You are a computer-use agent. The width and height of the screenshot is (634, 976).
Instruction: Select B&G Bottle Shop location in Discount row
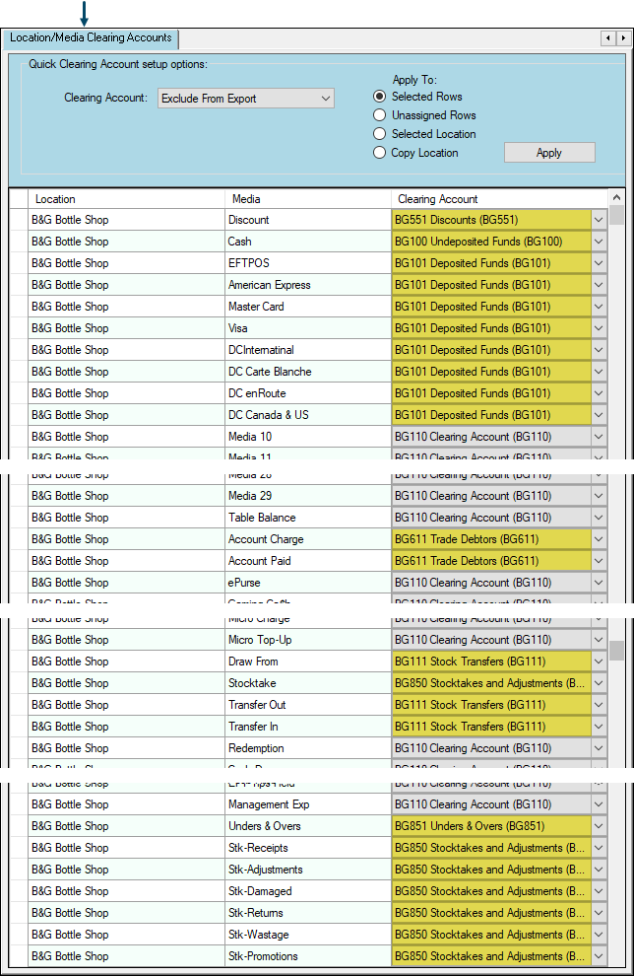[x=126, y=220]
